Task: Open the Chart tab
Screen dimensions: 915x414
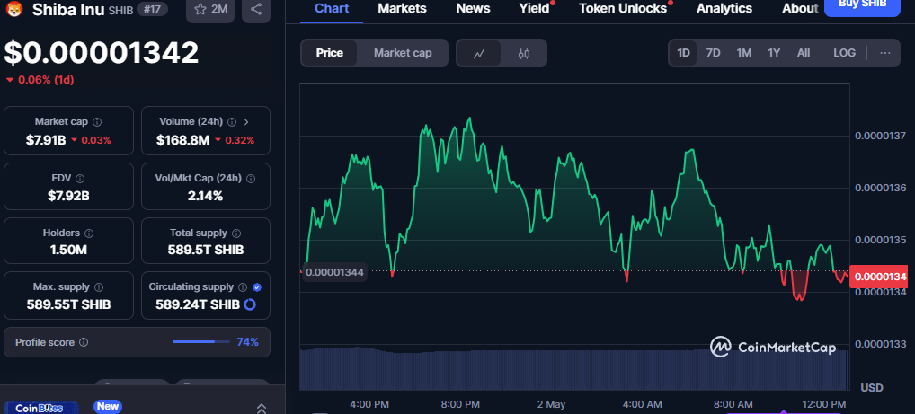Action: pos(332,9)
